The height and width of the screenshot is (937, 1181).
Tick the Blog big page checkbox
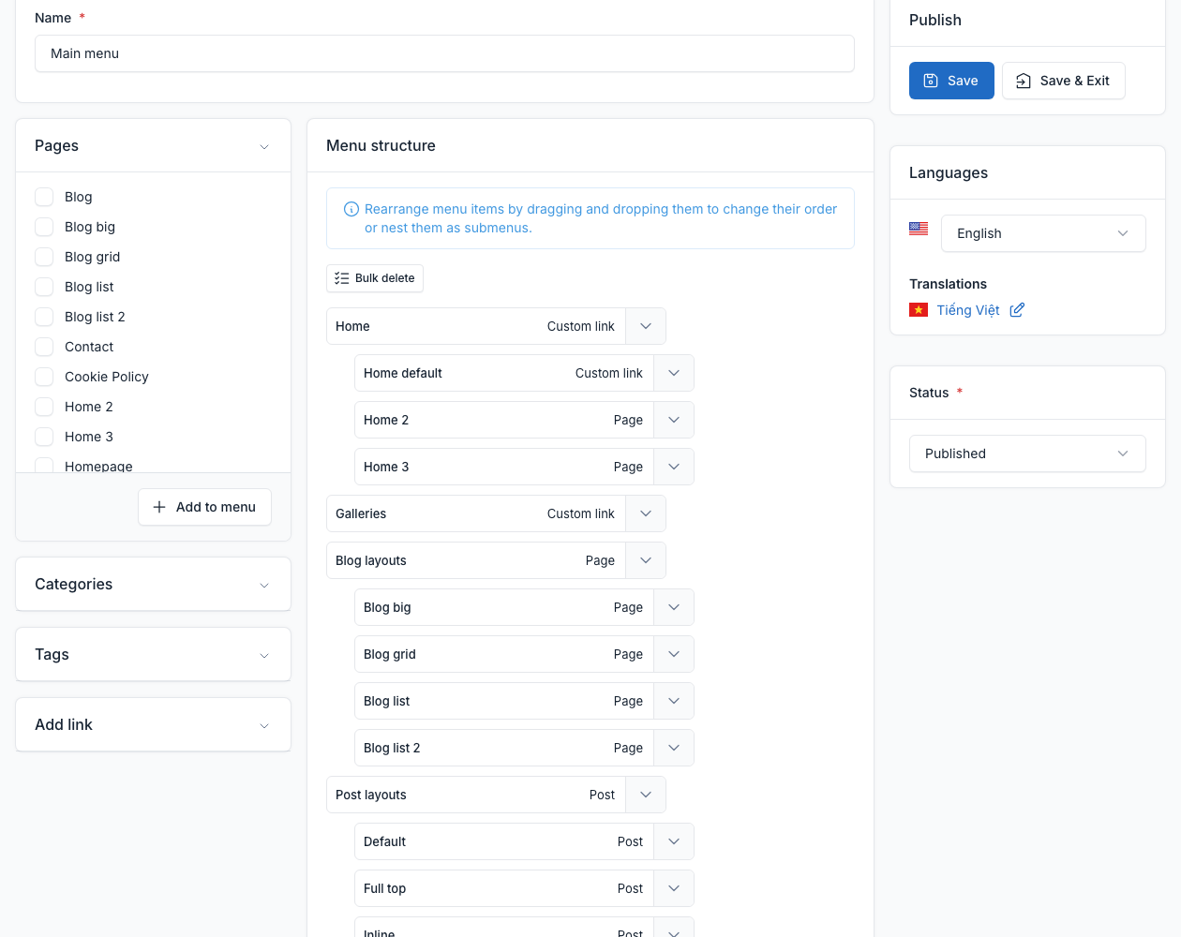tap(44, 227)
